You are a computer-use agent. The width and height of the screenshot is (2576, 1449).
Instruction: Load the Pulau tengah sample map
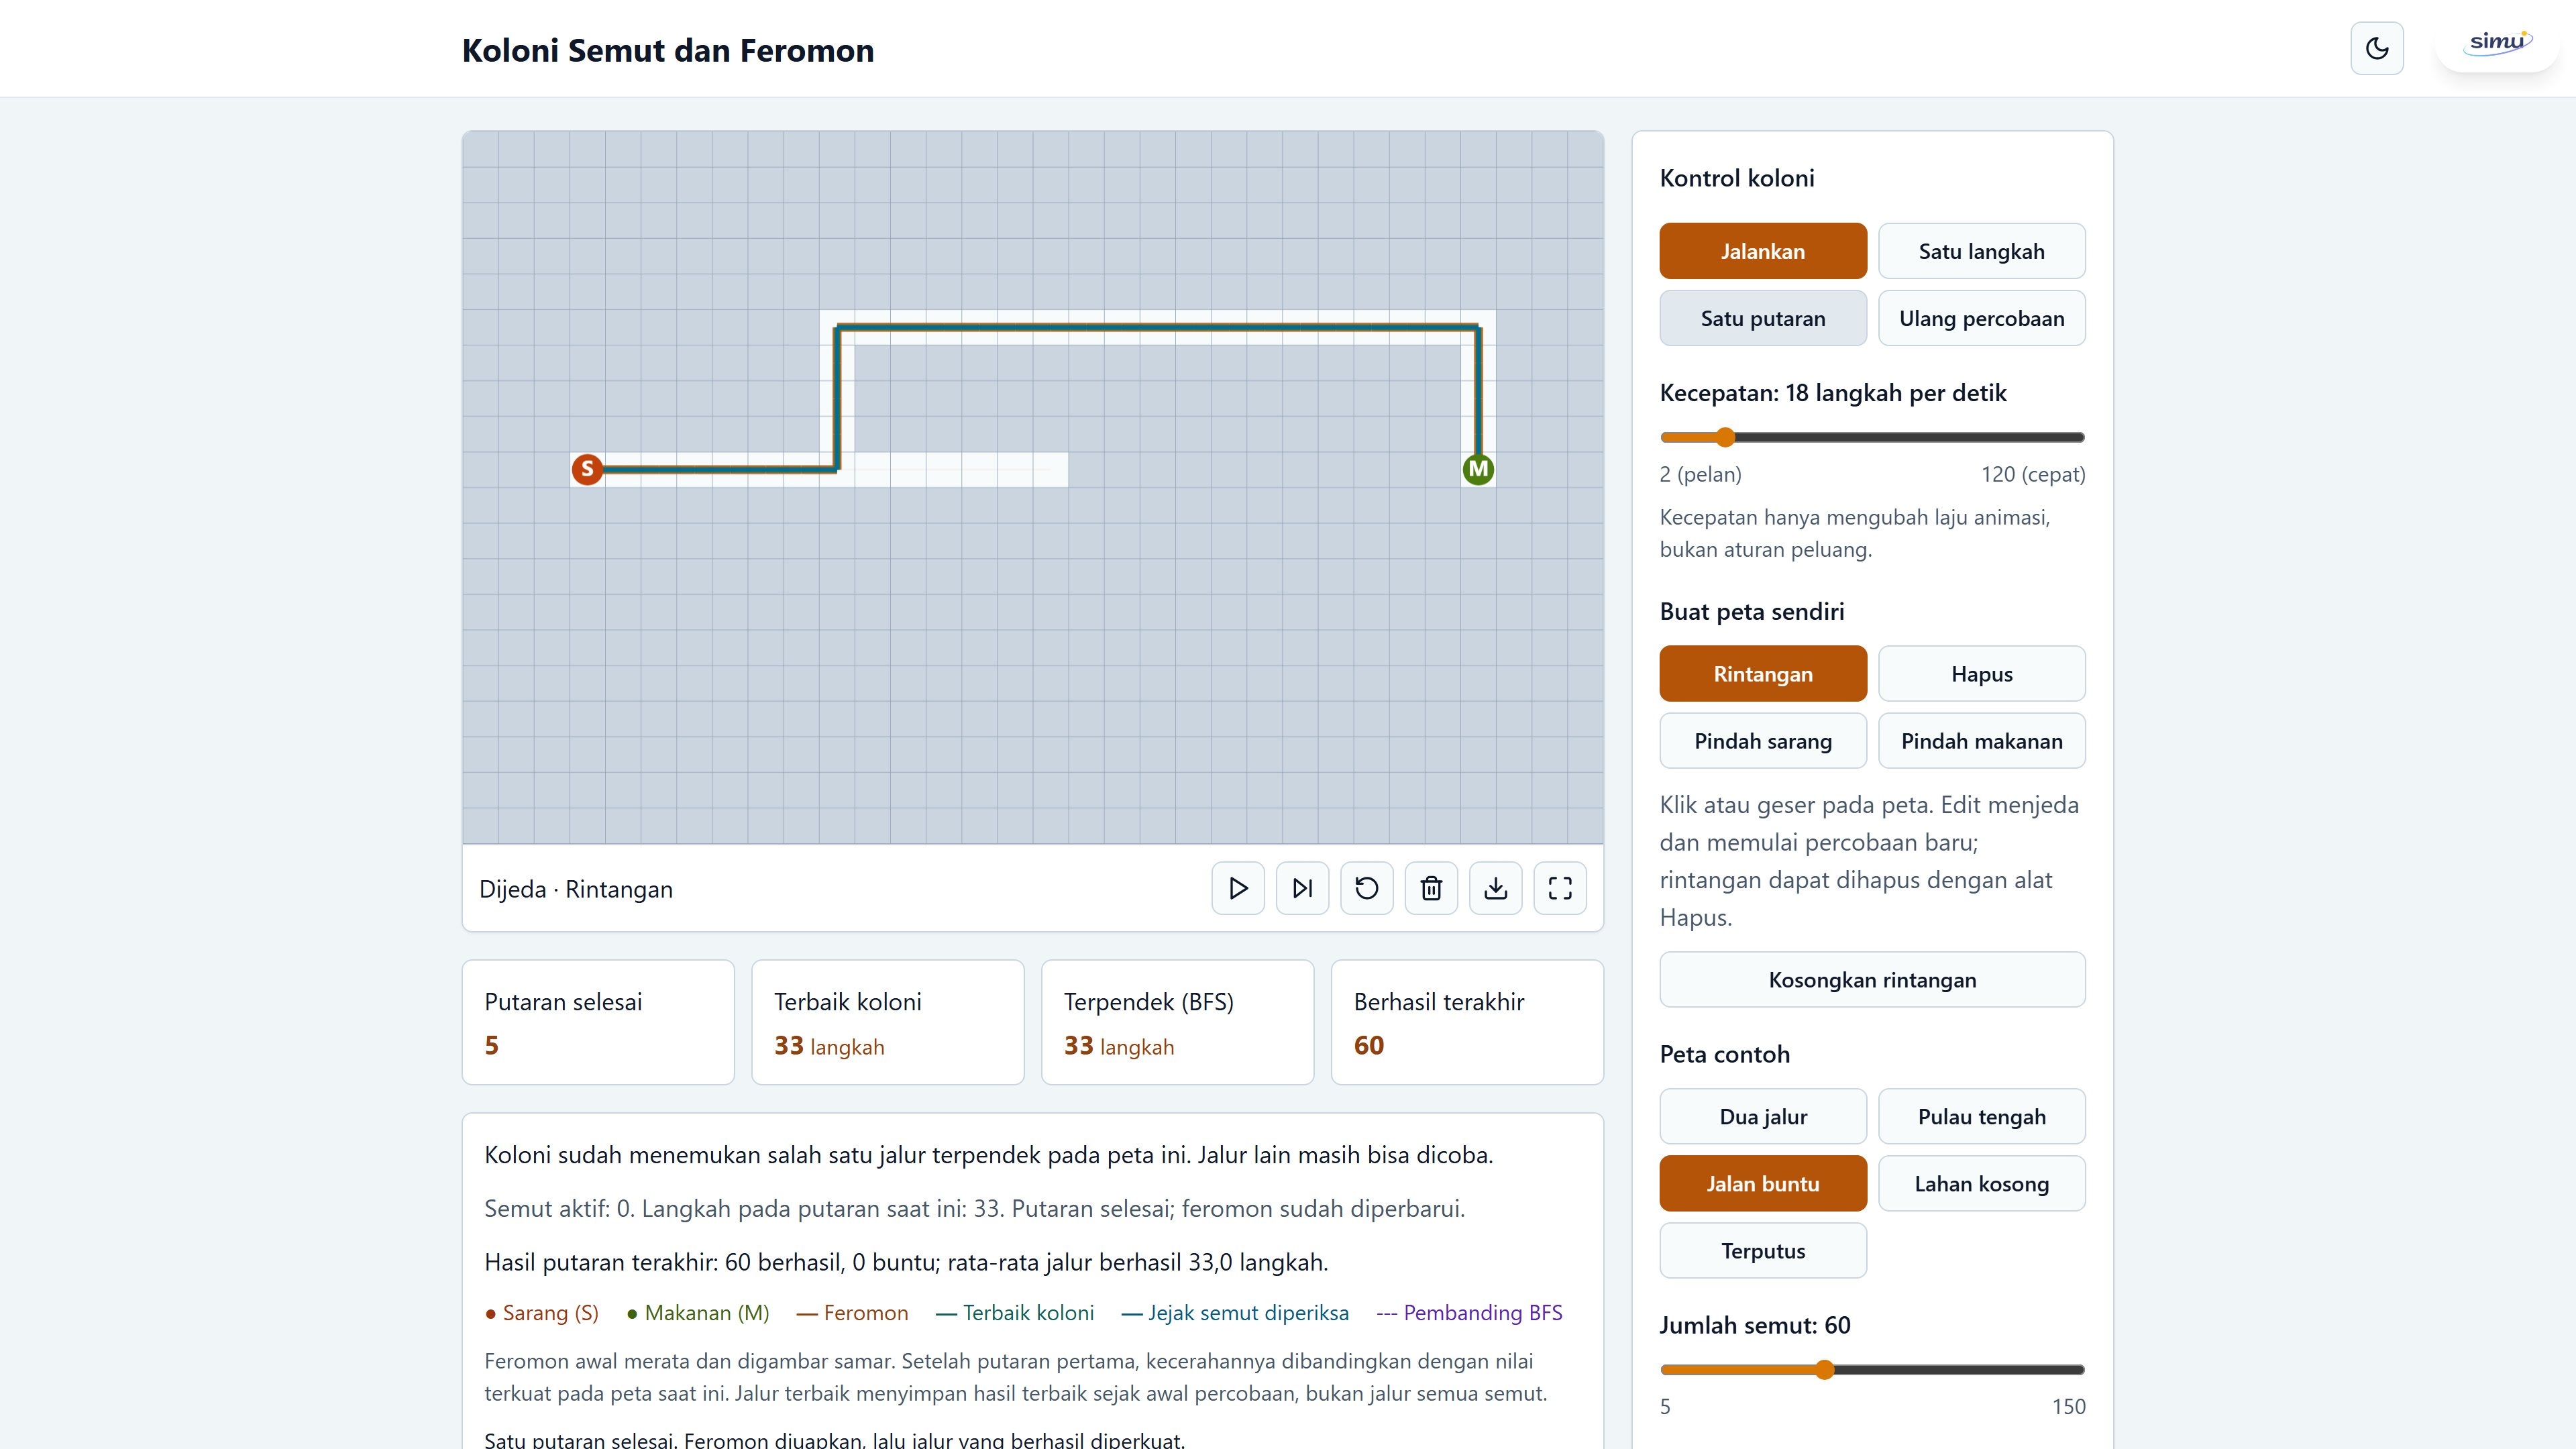click(x=1981, y=1117)
